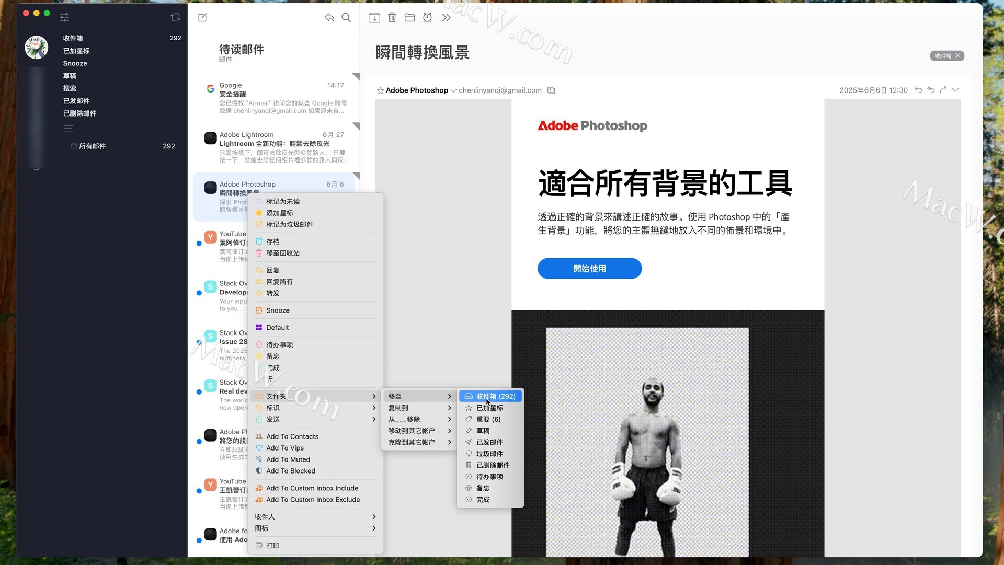Select 待办事项 in main context menu
This screenshot has width=1004, height=565.
[315, 345]
